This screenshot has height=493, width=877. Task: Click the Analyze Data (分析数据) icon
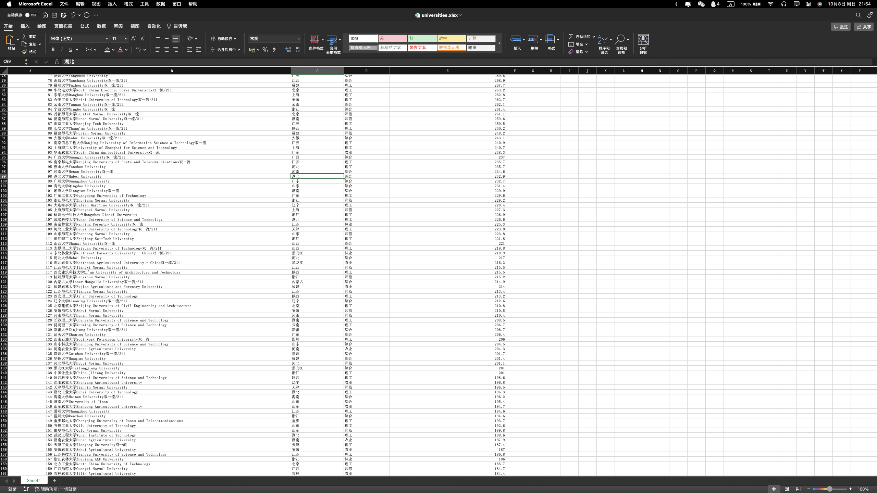point(643,40)
